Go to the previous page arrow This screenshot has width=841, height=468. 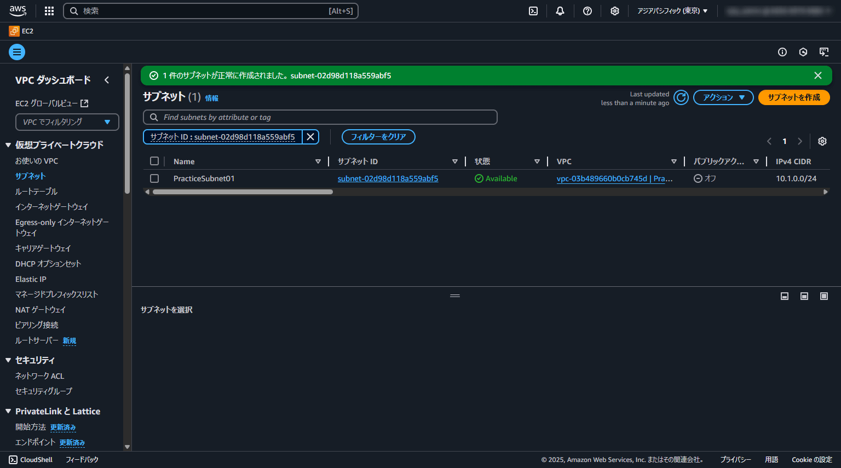[769, 141]
